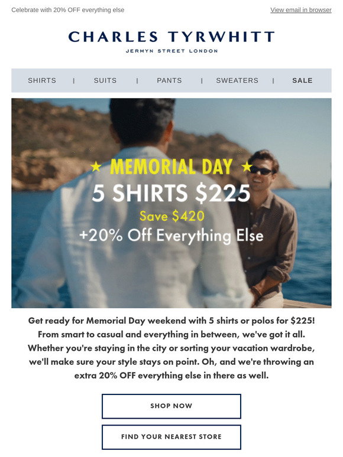Click the preheader text about 20% OFF
This screenshot has height=457, width=343.
tap(68, 10)
